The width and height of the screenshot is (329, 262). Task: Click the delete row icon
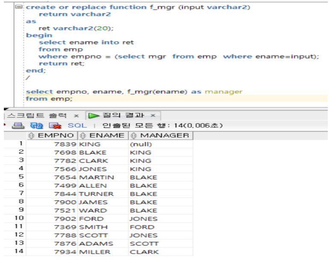point(55,126)
